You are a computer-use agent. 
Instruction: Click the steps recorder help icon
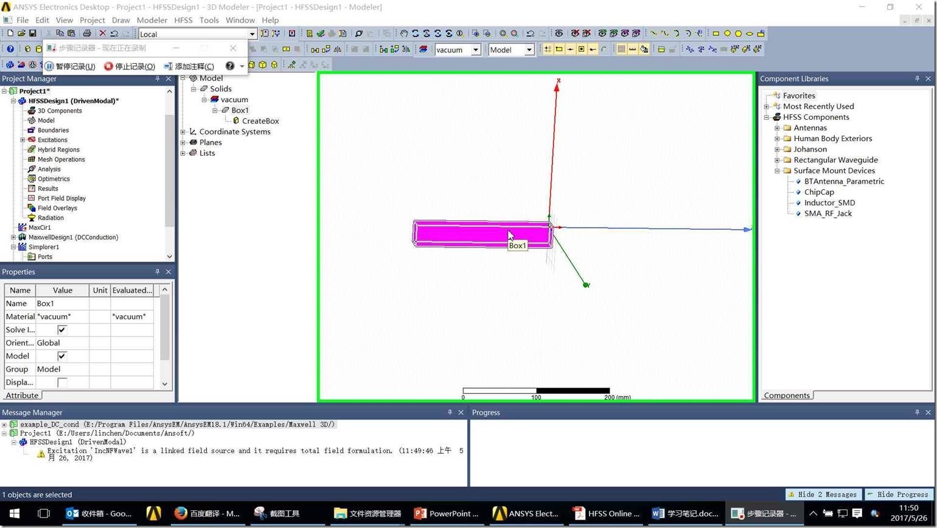(x=230, y=66)
